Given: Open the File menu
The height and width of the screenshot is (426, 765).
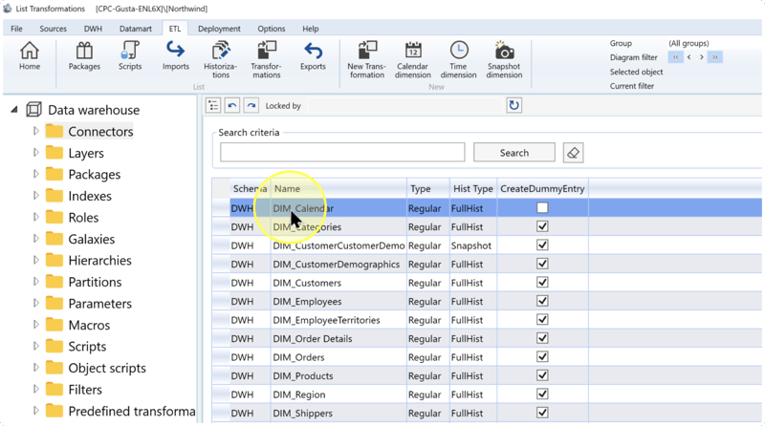Looking at the screenshot, I should click(x=16, y=29).
